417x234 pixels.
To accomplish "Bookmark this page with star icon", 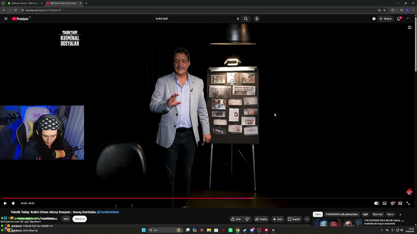I will click(384, 10).
